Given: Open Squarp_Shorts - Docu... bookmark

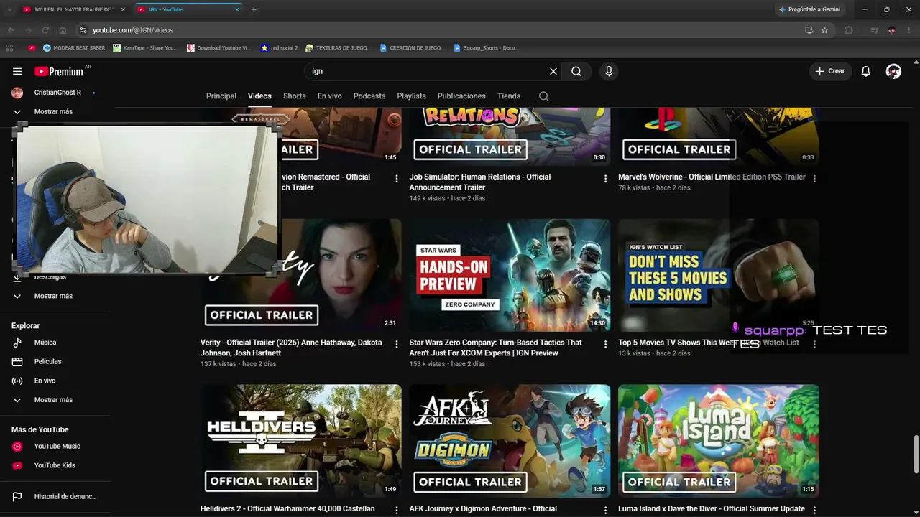Looking at the screenshot, I should [485, 48].
